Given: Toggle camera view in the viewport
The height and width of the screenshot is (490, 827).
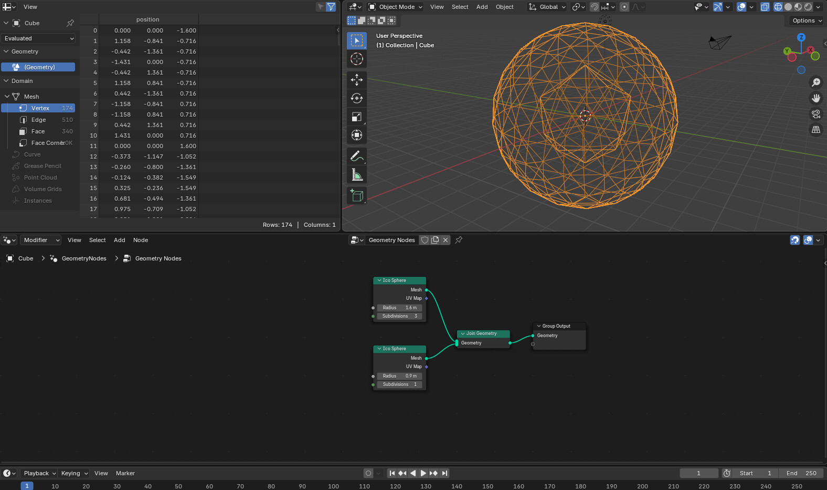Looking at the screenshot, I should (816, 114).
